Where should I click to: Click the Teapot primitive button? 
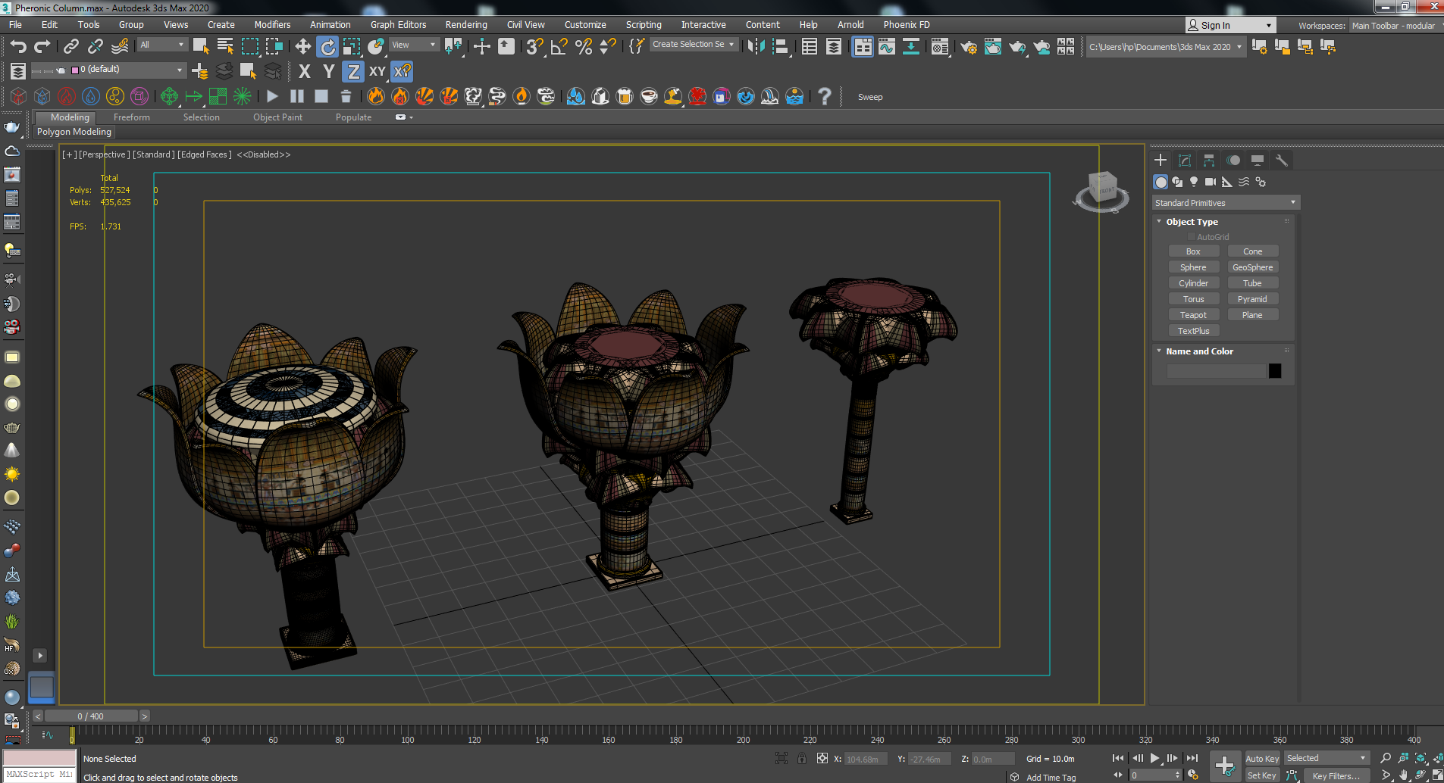(1193, 315)
